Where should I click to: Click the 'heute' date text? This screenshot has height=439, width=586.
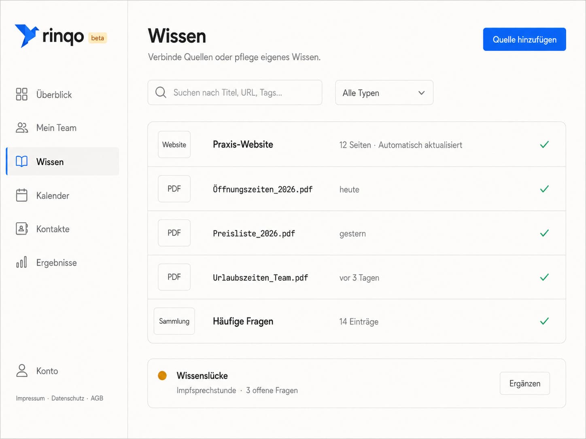(349, 189)
